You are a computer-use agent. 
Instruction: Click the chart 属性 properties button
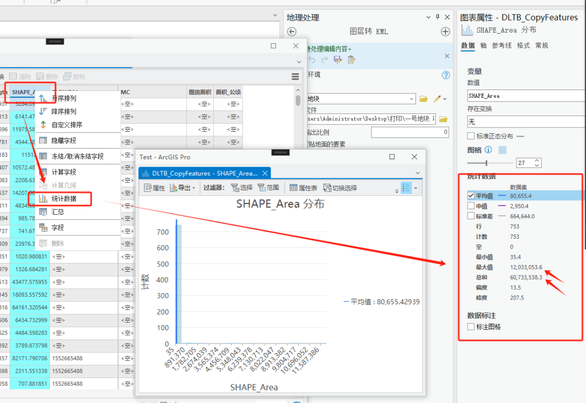point(155,188)
